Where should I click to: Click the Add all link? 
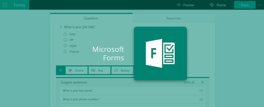(x=189, y=82)
